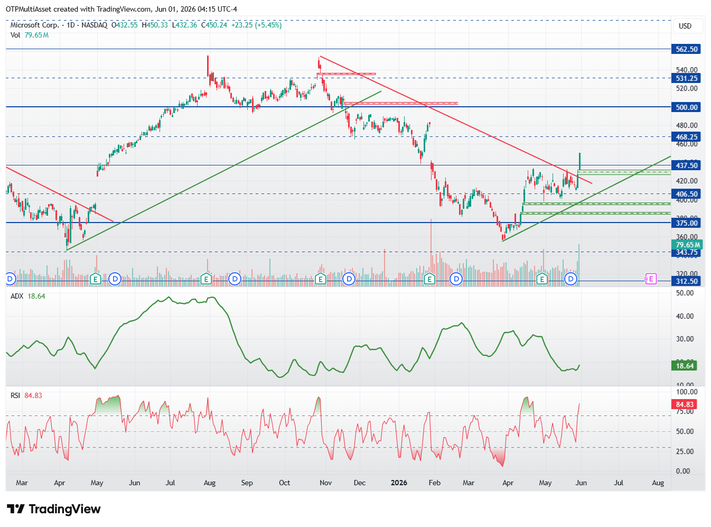Image resolution: width=711 pixels, height=527 pixels.
Task: Click the 531.25 price line label
Action: click(687, 78)
